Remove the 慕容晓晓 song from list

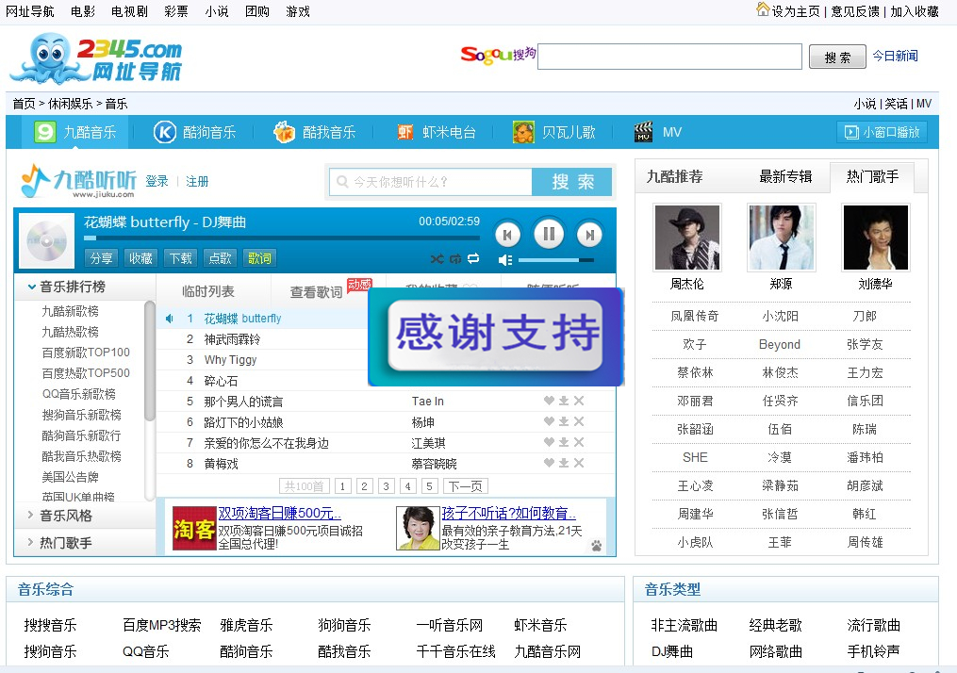click(579, 463)
